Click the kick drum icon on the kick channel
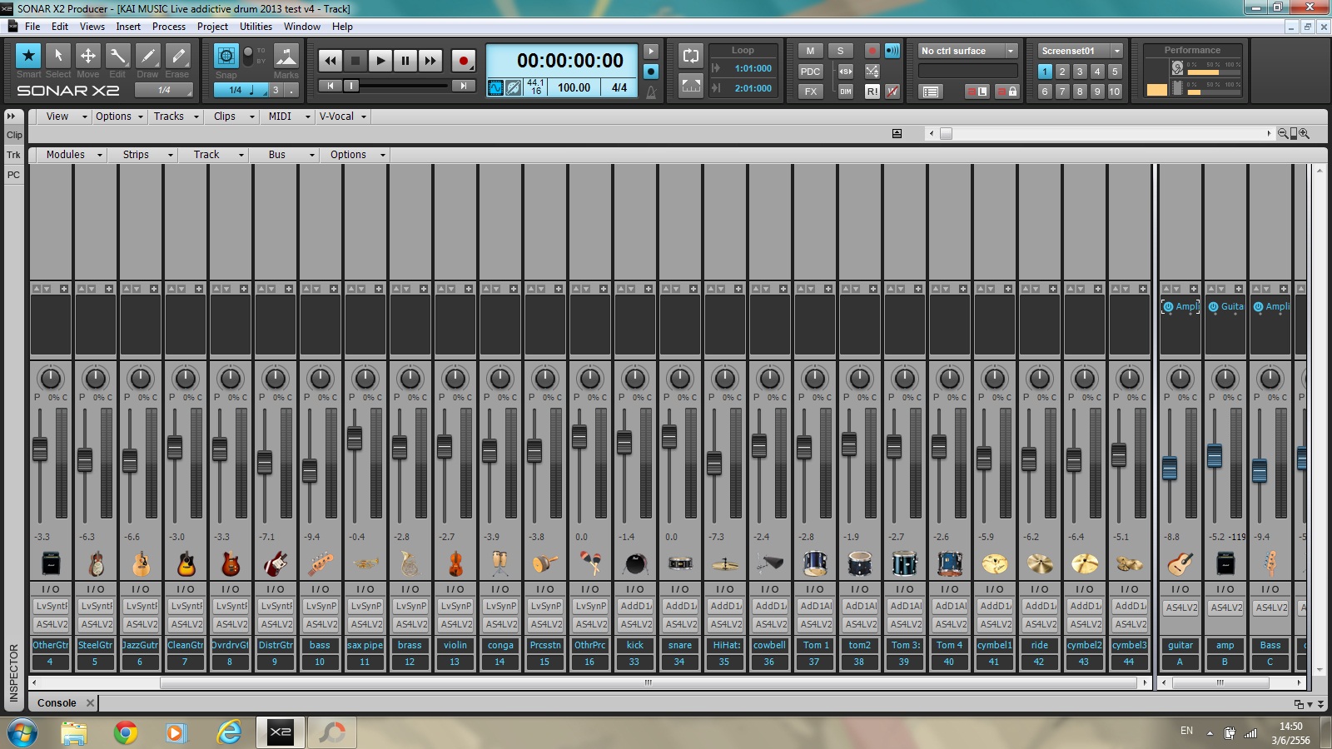 (x=635, y=563)
